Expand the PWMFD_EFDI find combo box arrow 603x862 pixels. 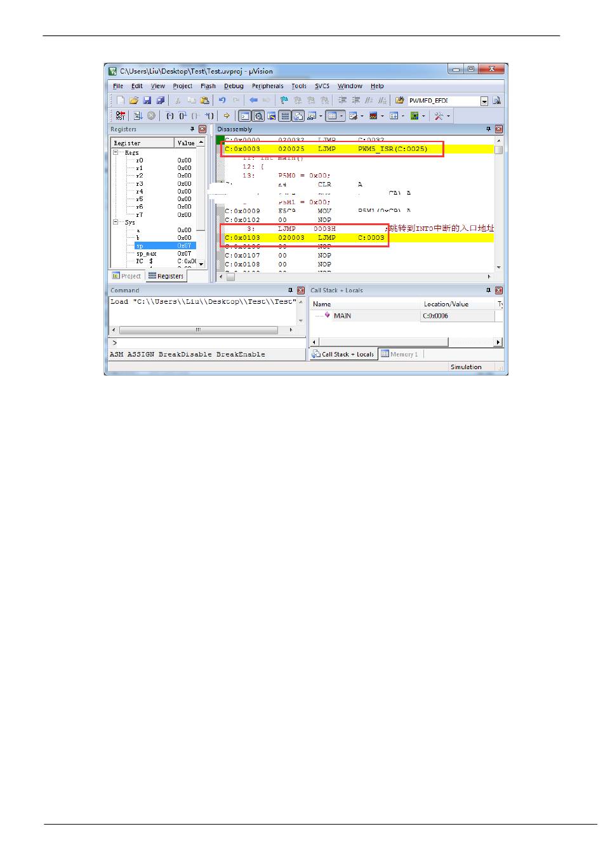click(x=484, y=101)
